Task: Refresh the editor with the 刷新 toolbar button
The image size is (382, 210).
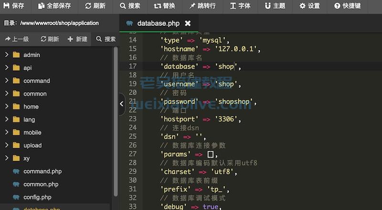Action: coord(95,6)
